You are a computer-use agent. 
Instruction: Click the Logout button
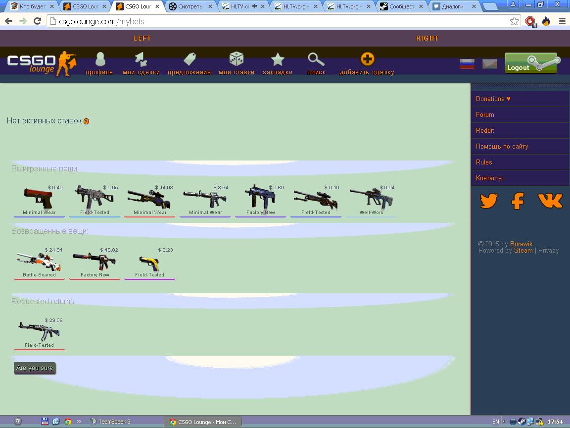(531, 63)
